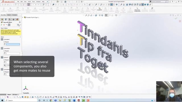Click the taskbar Search box

[x=21, y=100]
